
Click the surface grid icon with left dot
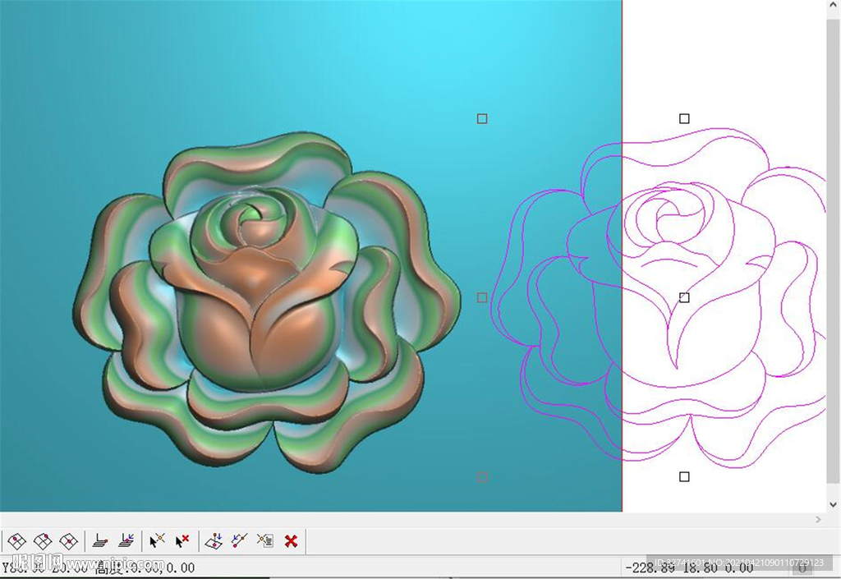tap(17, 540)
